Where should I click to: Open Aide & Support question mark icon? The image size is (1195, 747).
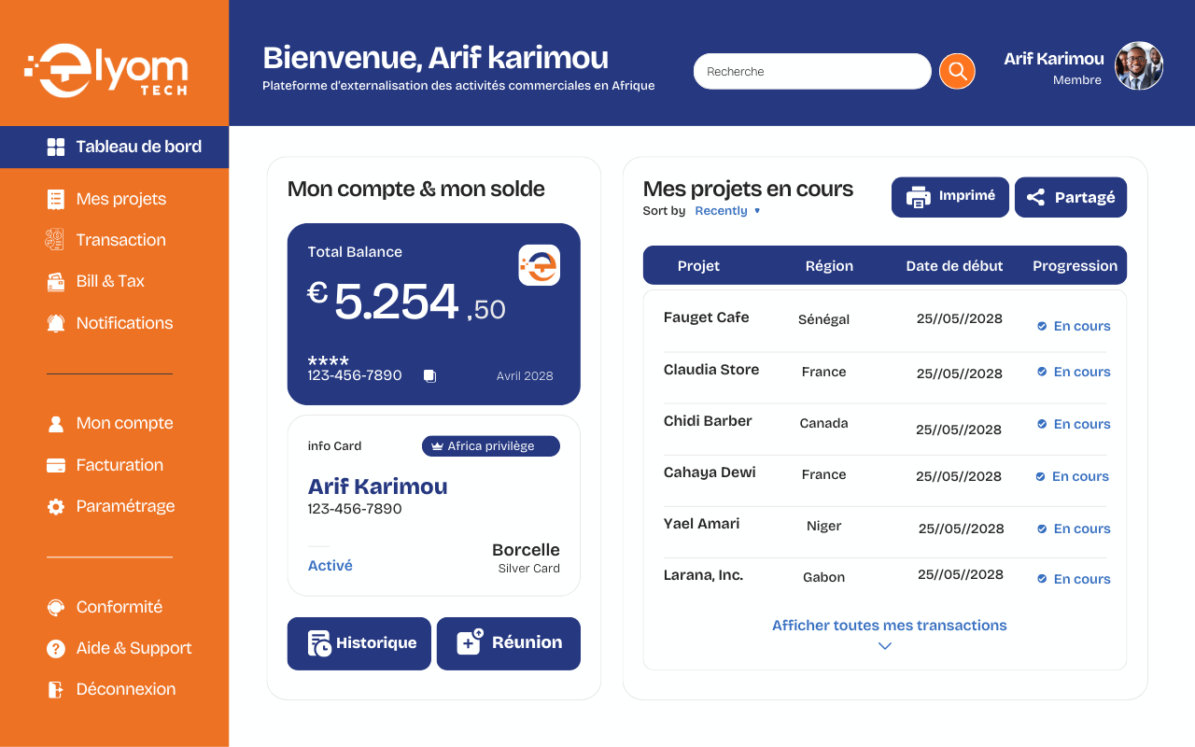[x=56, y=648]
